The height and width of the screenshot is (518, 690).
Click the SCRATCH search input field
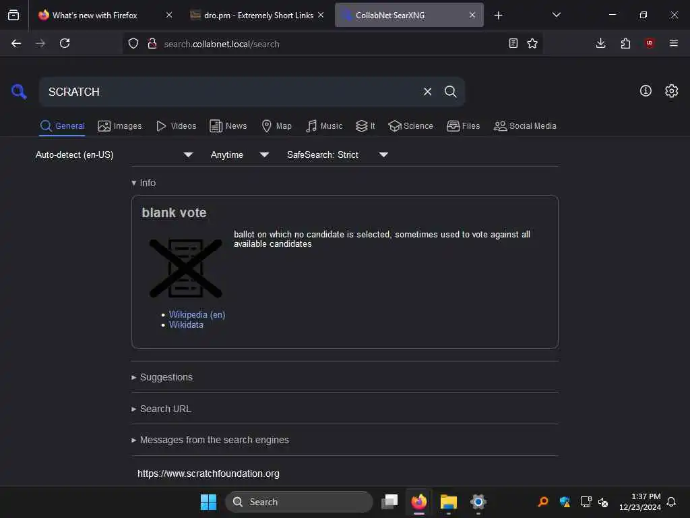pyautogui.click(x=229, y=92)
